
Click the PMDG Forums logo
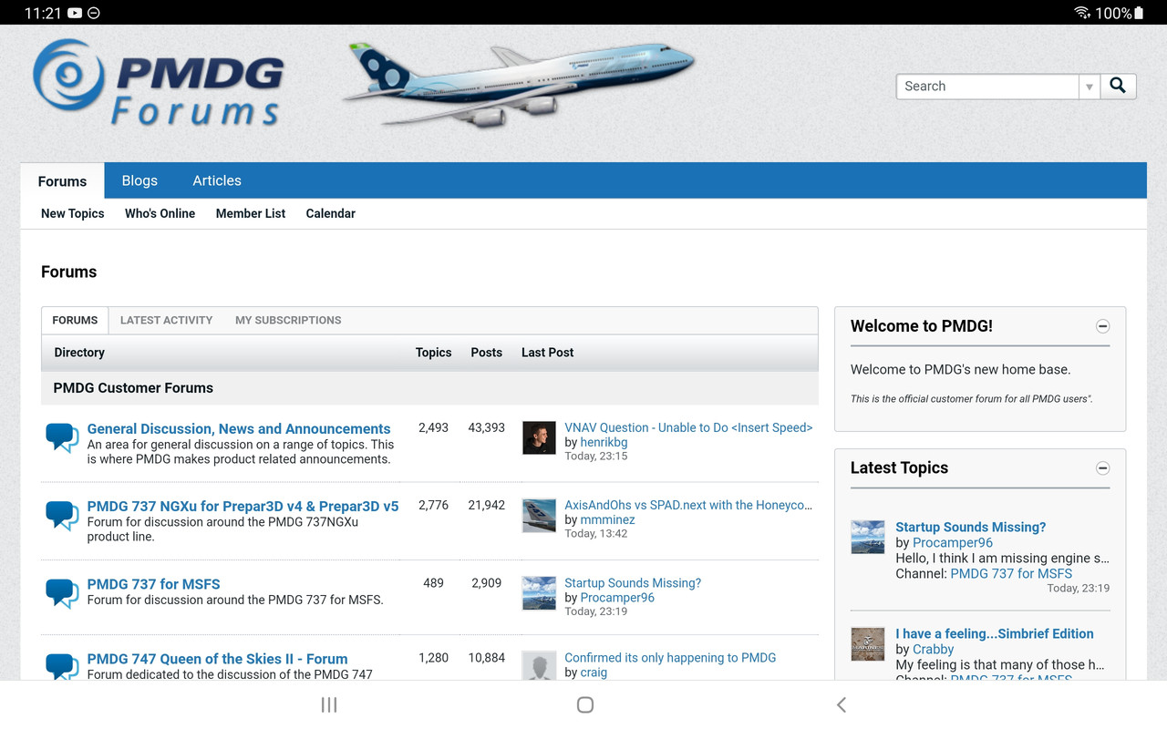pos(159,83)
